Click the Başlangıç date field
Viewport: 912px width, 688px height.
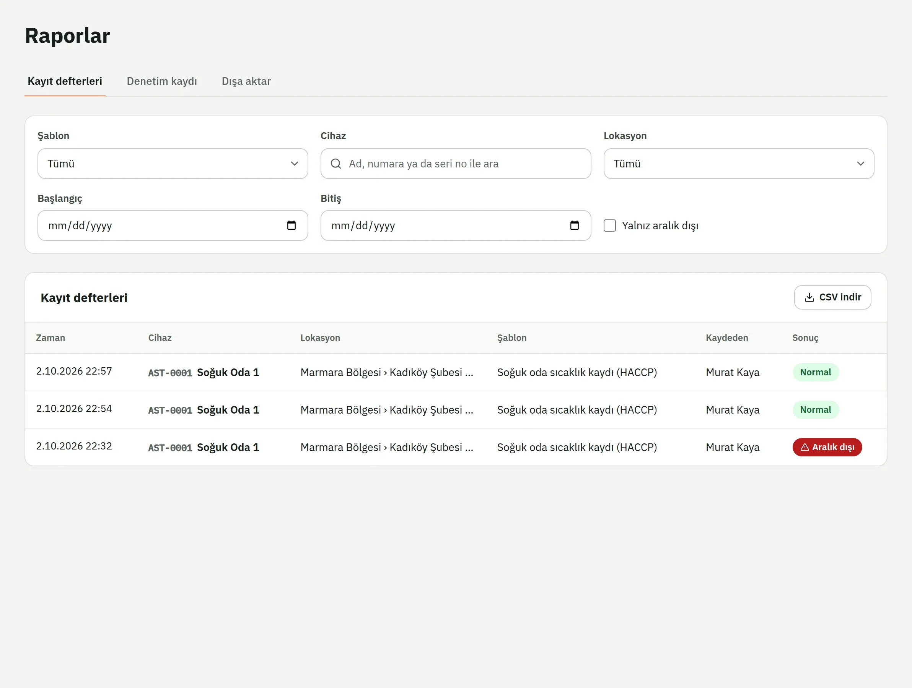click(173, 226)
